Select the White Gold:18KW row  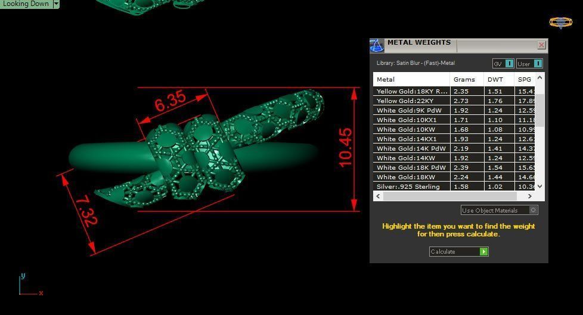click(x=454, y=177)
